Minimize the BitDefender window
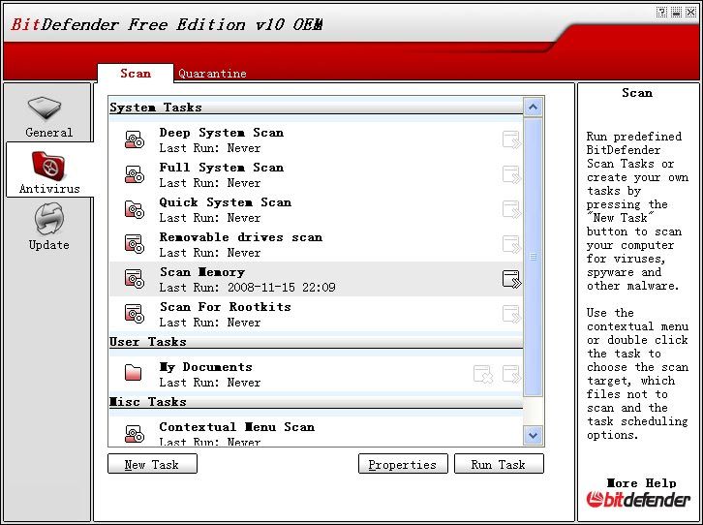The height and width of the screenshot is (525, 703). pyautogui.click(x=677, y=12)
